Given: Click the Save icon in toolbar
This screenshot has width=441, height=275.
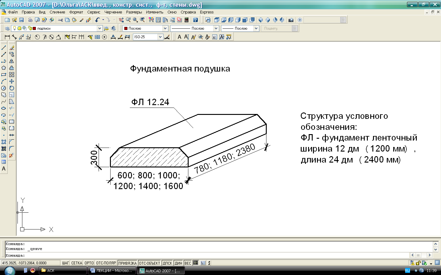Looking at the screenshot, I should pyautogui.click(x=21, y=20).
